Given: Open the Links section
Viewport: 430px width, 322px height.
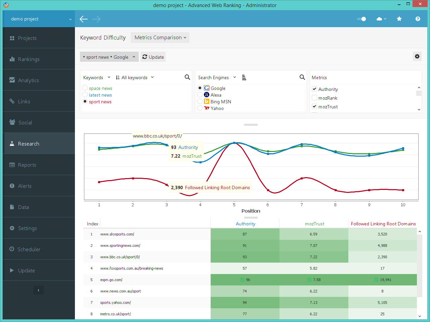Looking at the screenshot, I should pos(39,101).
